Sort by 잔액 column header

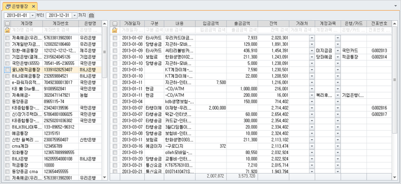[x=273, y=23]
